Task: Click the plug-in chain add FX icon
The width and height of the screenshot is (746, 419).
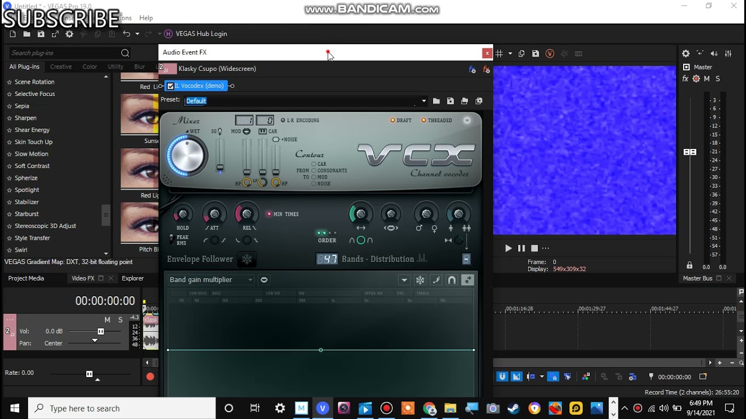Action: point(472,69)
